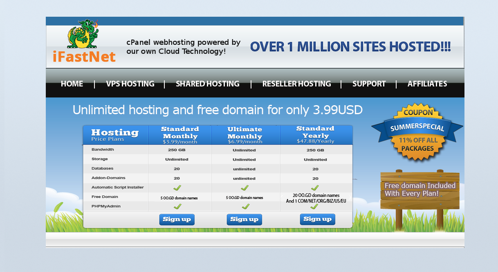Click the OVER 1 MILLION SITES HOSTED banner
Screen dimensions: 498x272
pyautogui.click(x=350, y=47)
